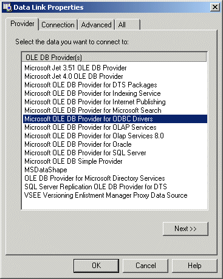The image size is (223, 279).
Task: Close the Data Link Properties dialog
Action: click(x=215, y=7)
